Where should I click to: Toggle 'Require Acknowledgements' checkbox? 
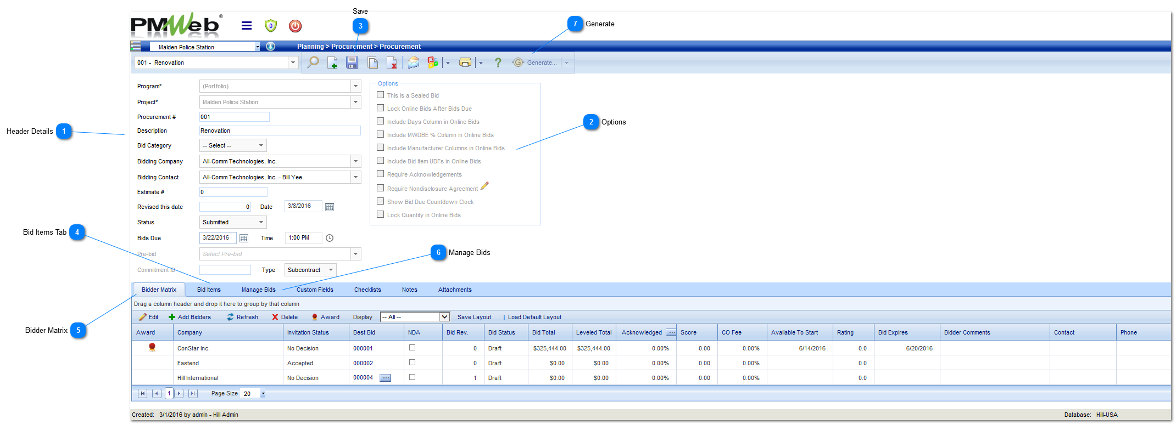(x=380, y=174)
